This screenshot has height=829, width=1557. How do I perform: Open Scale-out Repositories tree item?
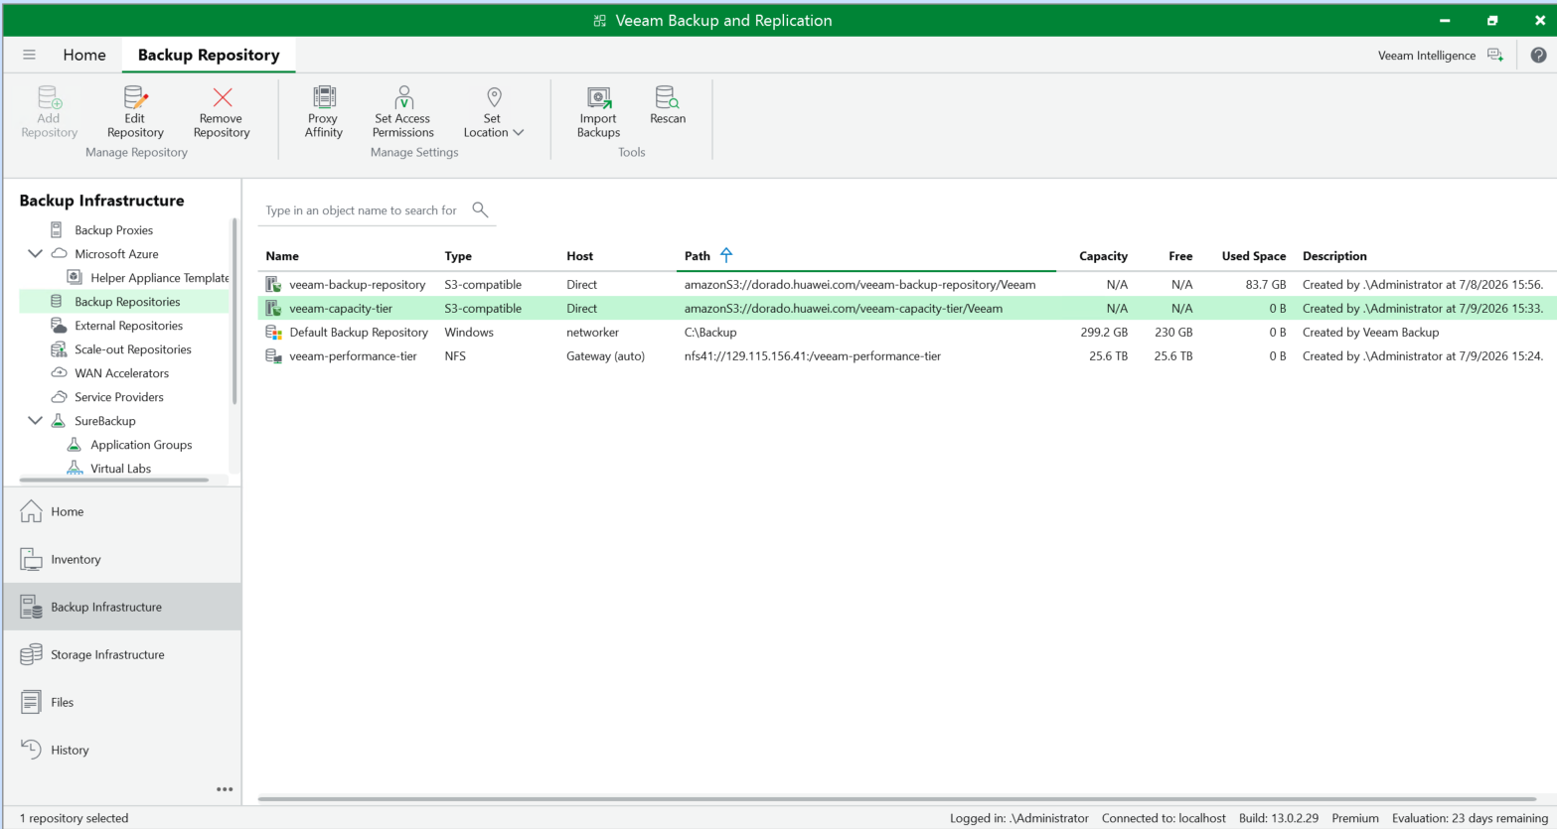(x=133, y=349)
